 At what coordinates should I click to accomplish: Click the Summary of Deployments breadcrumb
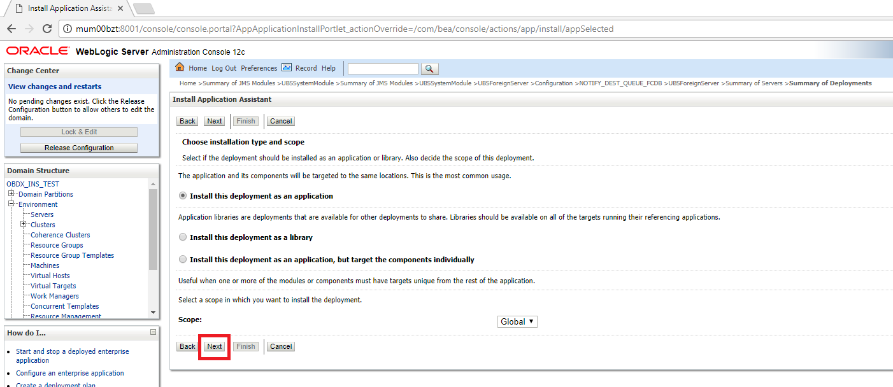(831, 83)
